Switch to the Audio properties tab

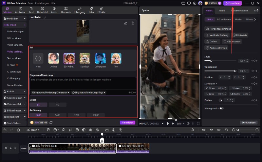222,11
